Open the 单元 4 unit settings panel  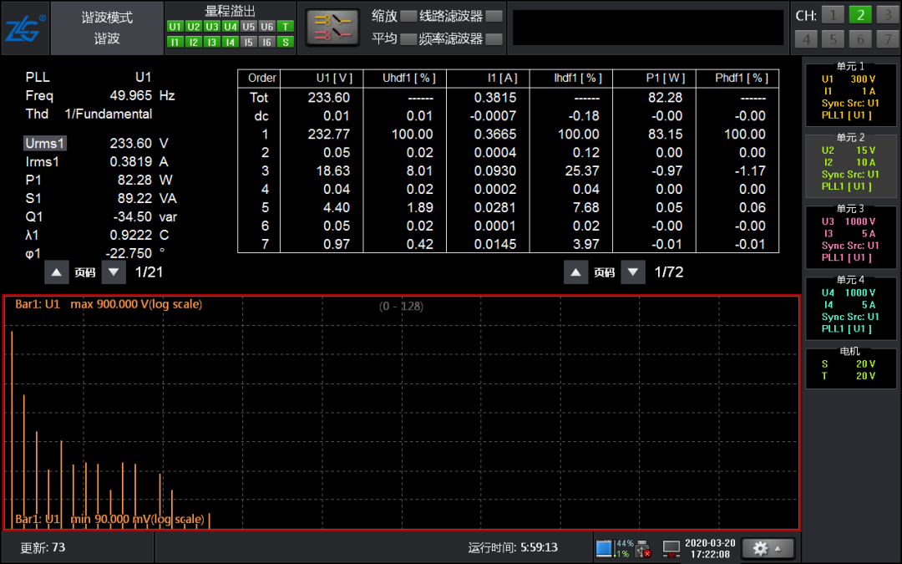pyautogui.click(x=850, y=307)
